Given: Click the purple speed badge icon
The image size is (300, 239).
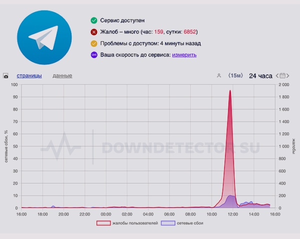Looking at the screenshot, I should pyautogui.click(x=94, y=55).
